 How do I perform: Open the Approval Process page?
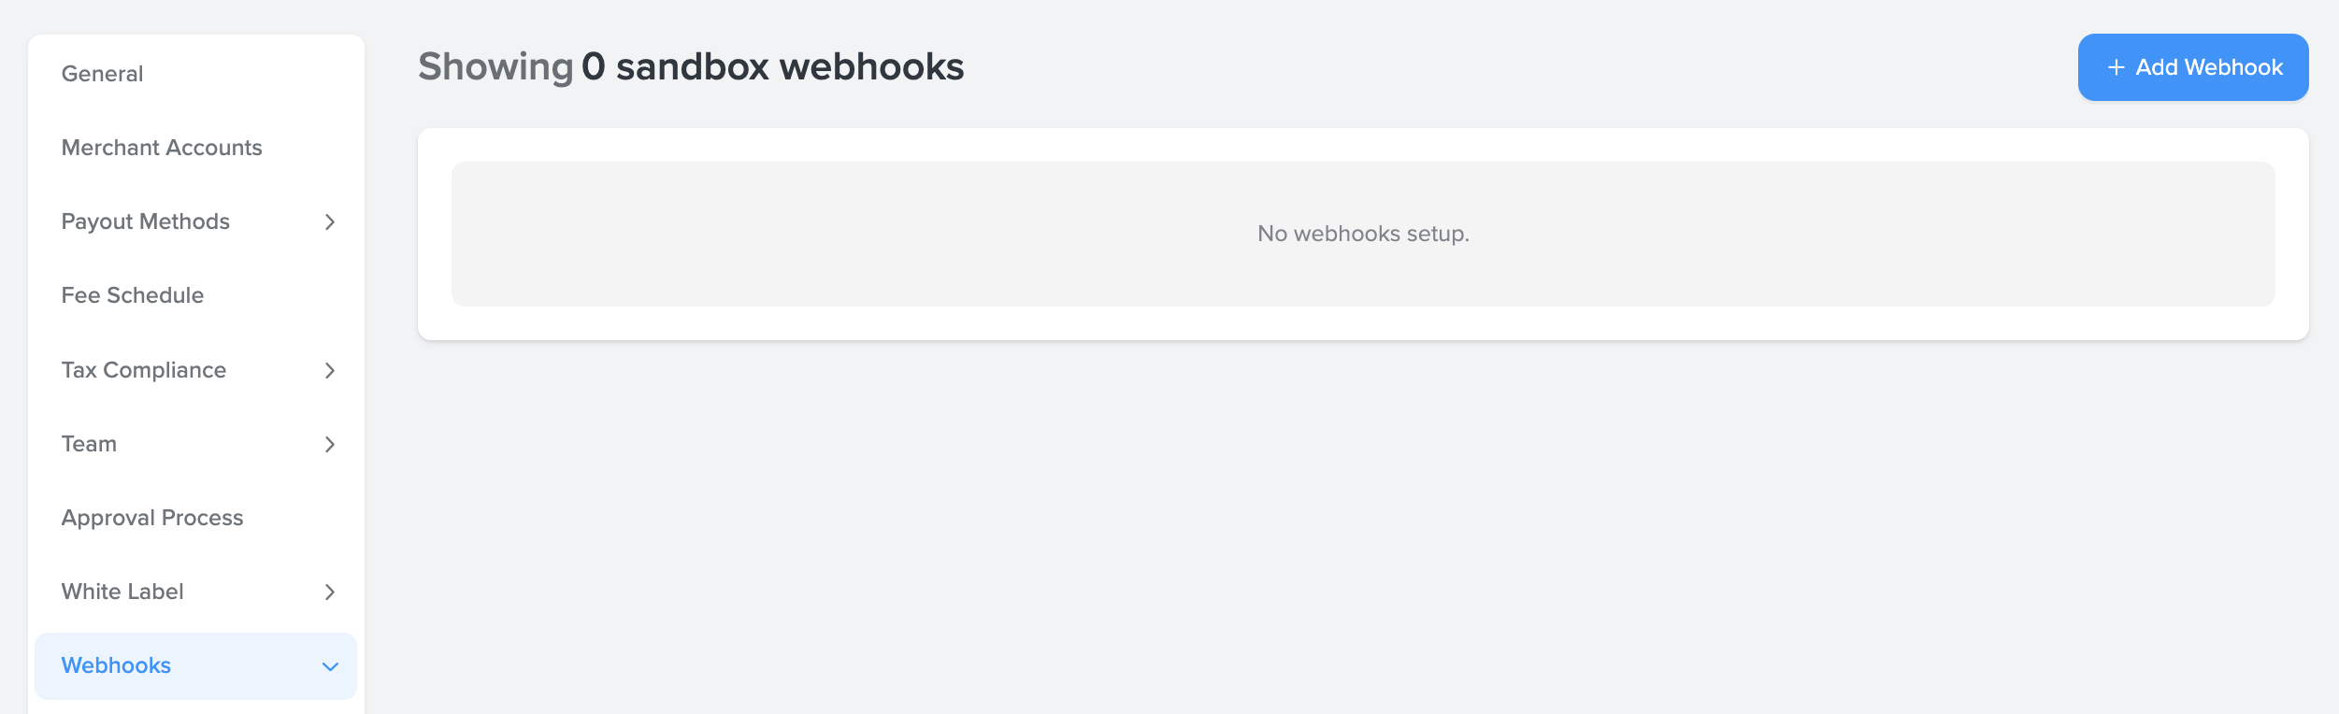152,518
